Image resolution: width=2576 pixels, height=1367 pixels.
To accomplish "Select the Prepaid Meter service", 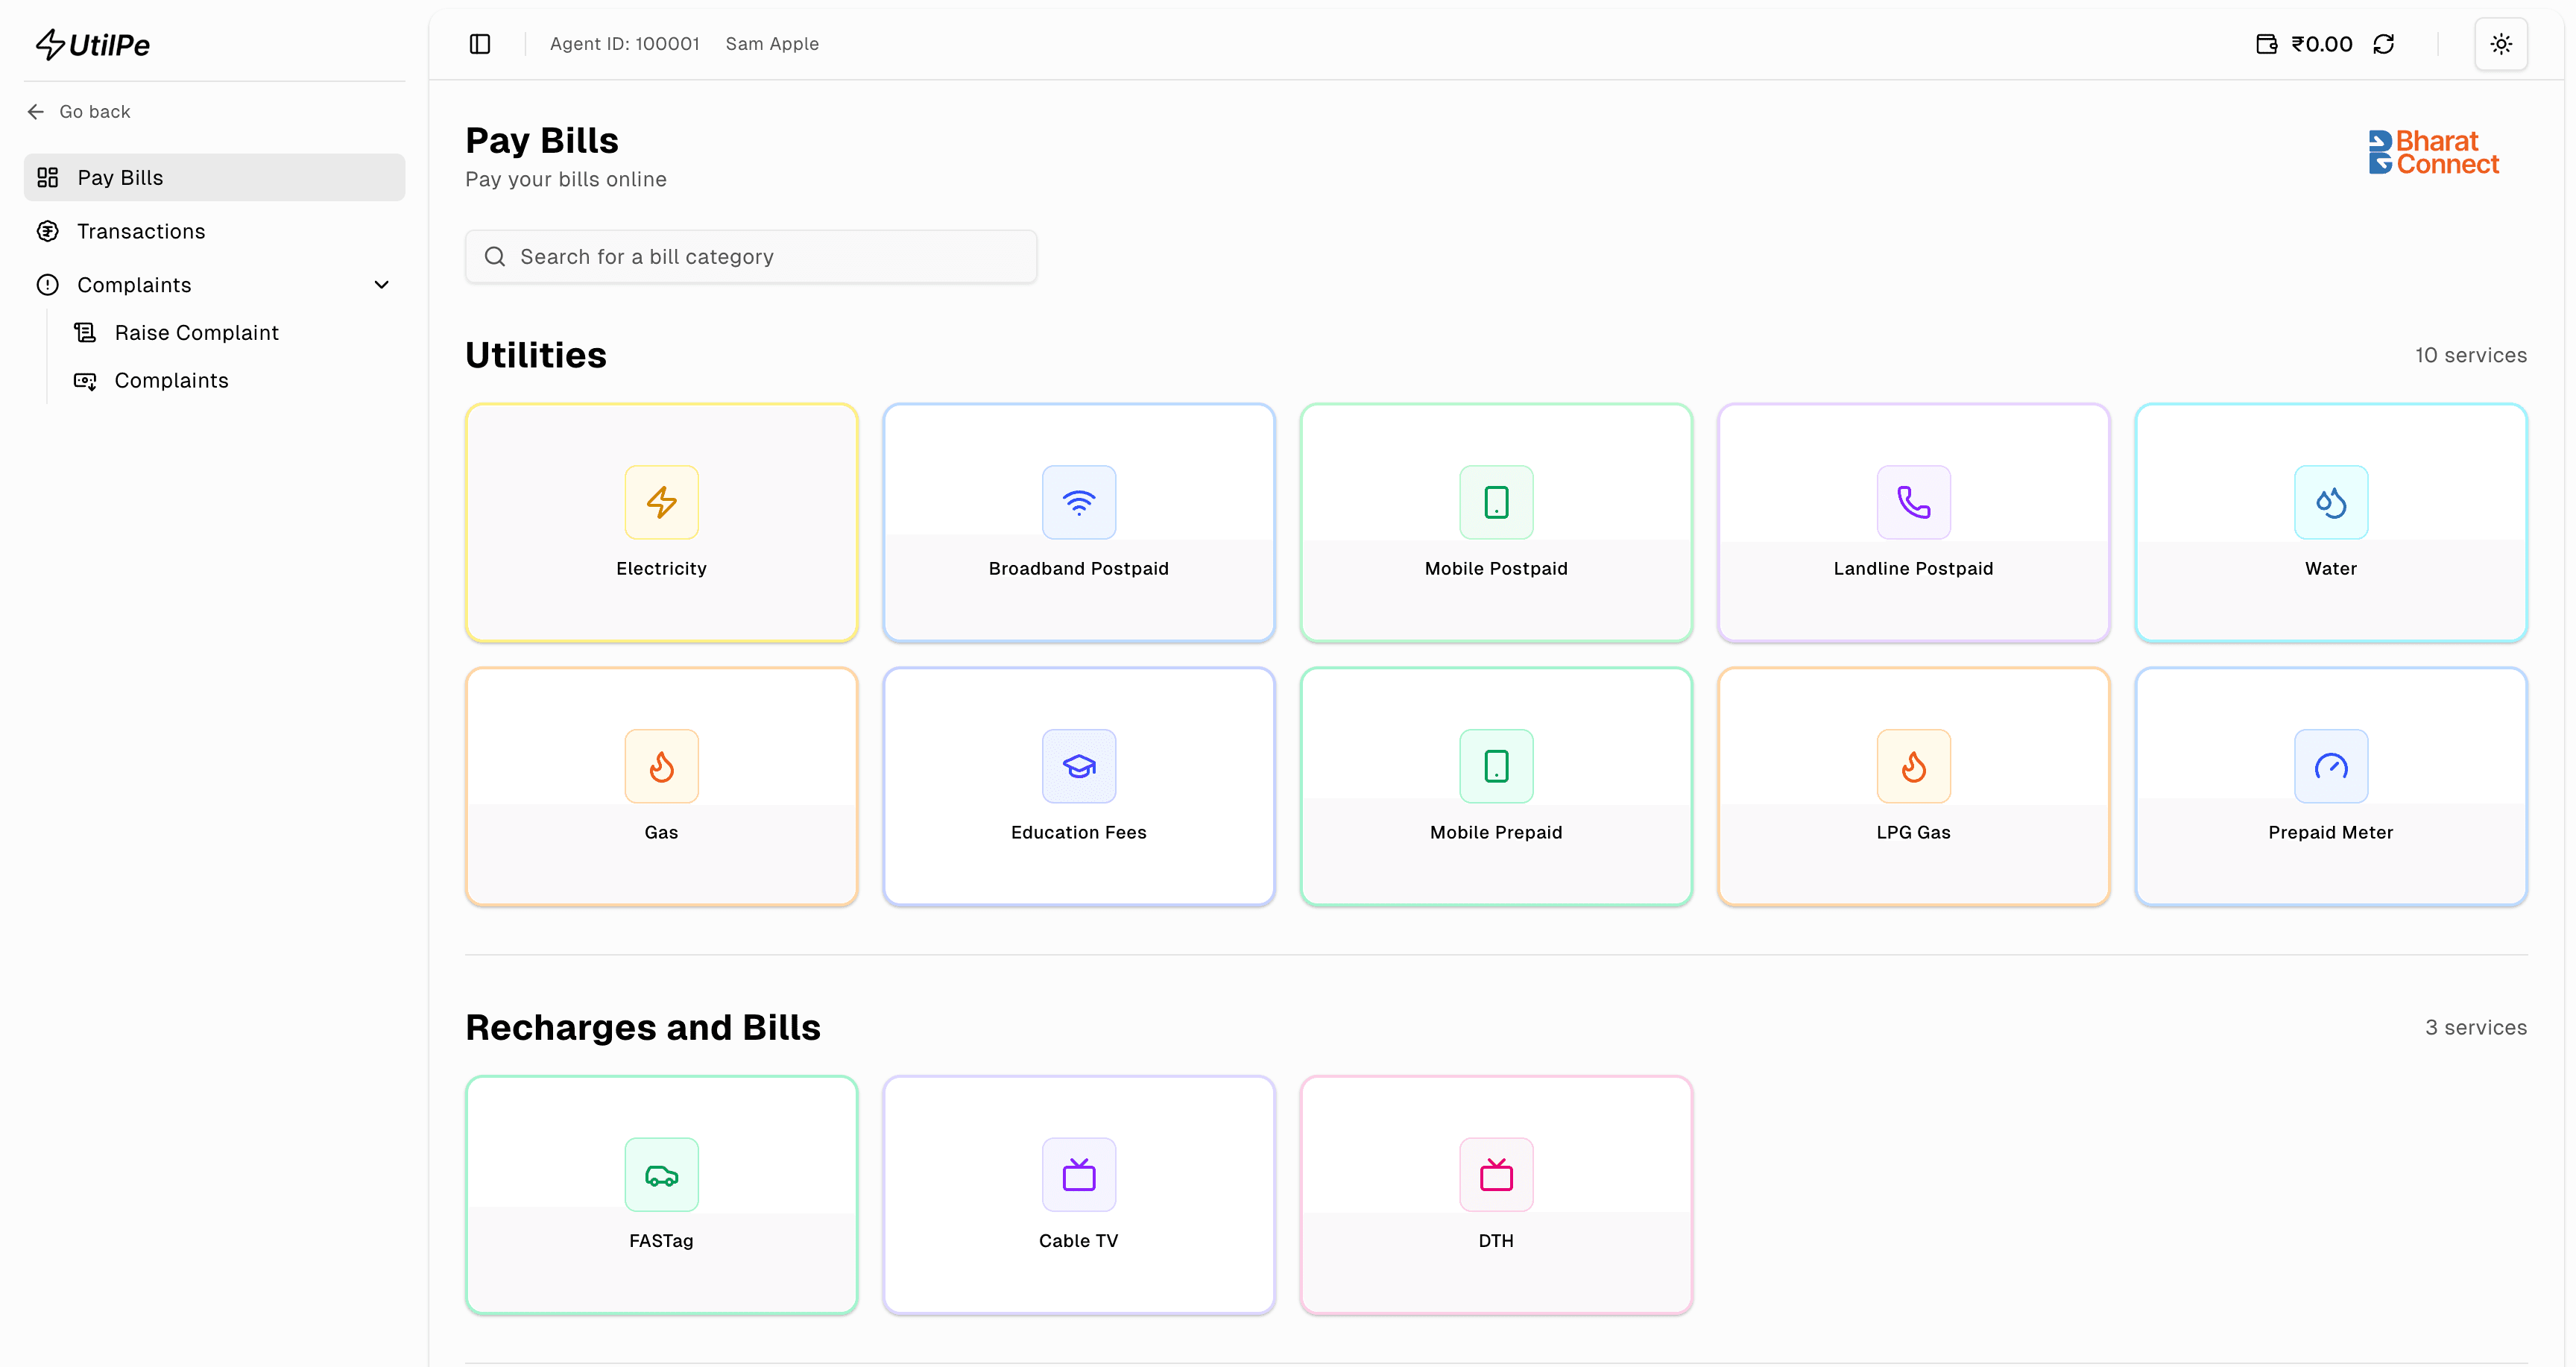I will click(x=2330, y=786).
